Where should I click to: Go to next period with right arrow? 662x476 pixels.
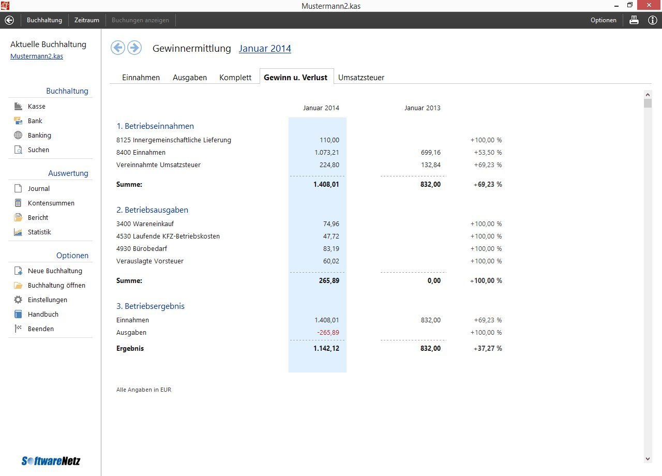134,48
